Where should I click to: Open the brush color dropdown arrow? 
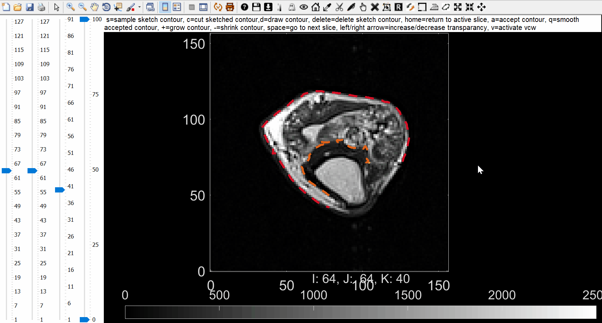[x=139, y=7]
